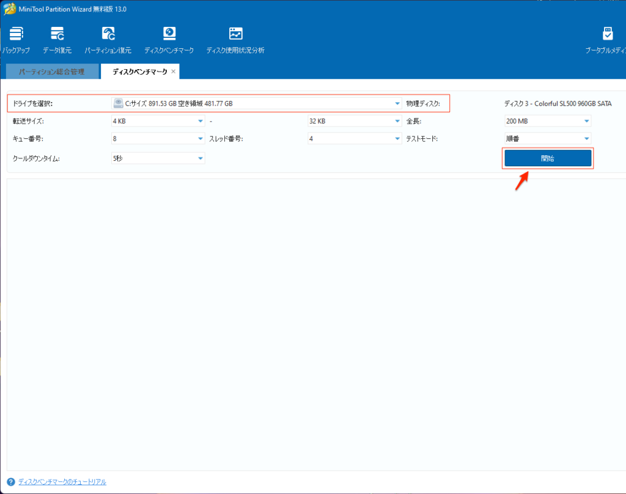The width and height of the screenshot is (626, 494).
Task: Click the help question mark icon
Action: 11,482
